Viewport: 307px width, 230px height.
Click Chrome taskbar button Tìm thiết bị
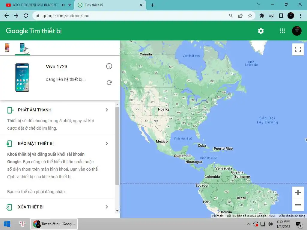click(x=54, y=224)
